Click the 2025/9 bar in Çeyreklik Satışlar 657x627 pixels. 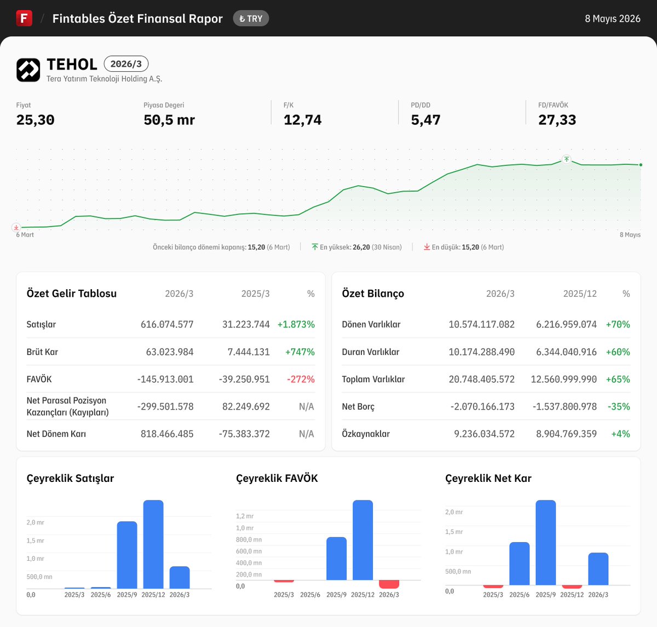(127, 555)
